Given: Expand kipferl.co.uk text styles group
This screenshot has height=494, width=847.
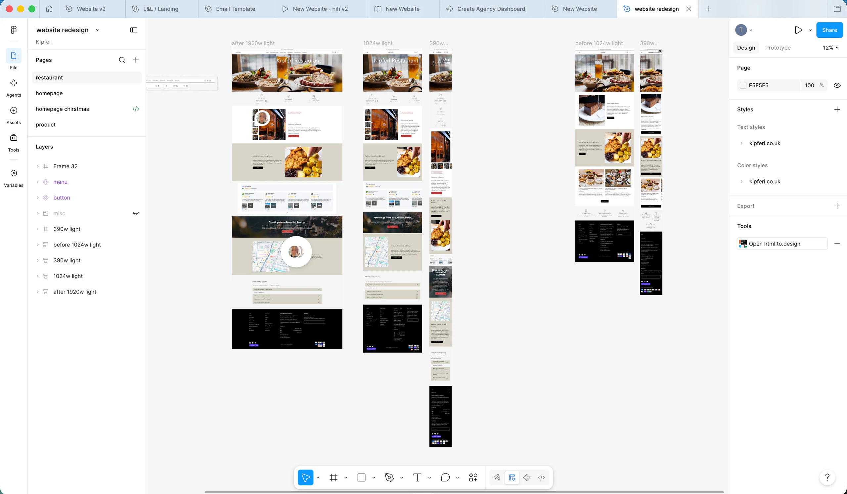Looking at the screenshot, I should coord(741,143).
